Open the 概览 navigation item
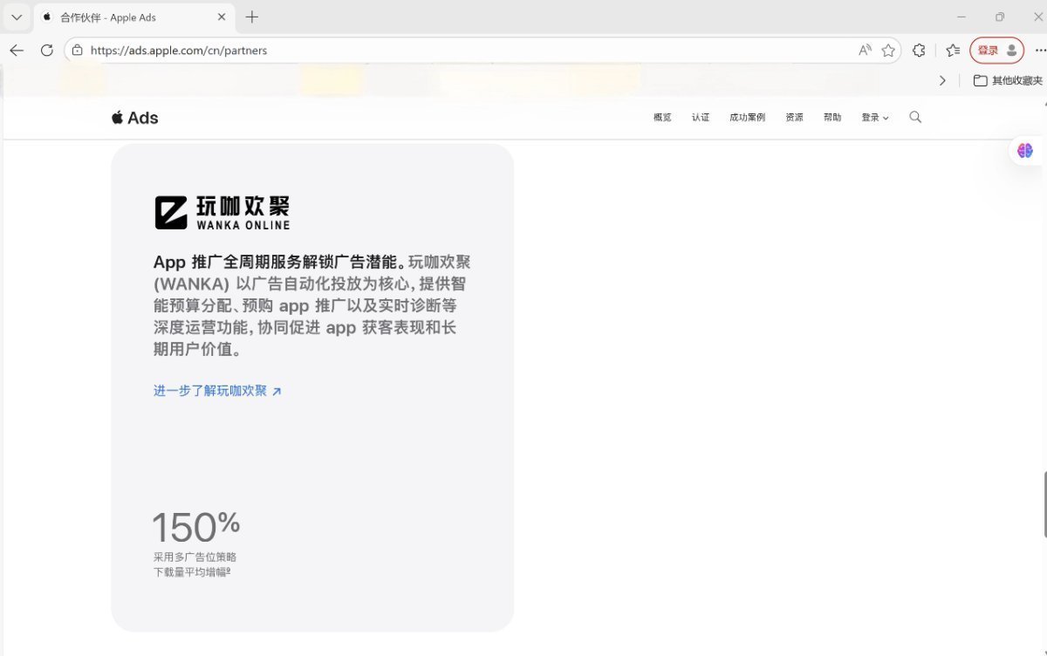The image size is (1047, 656). tap(662, 118)
